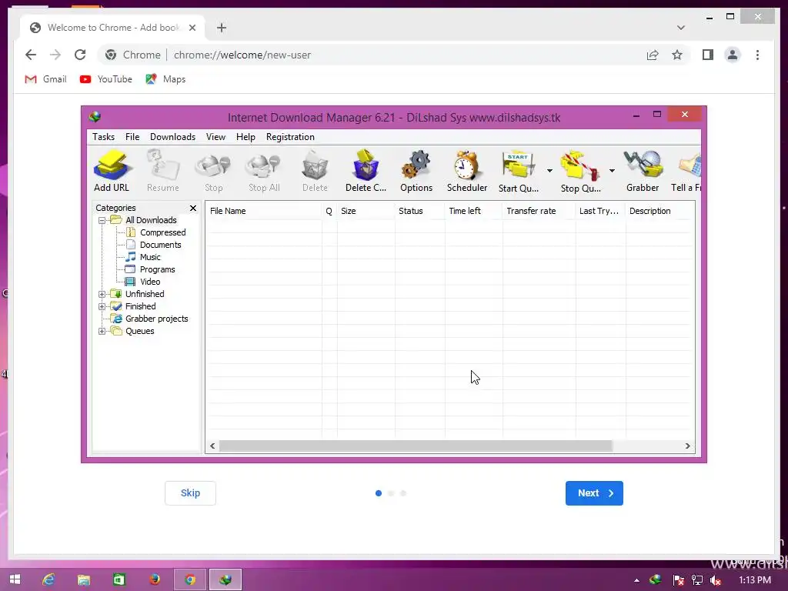Viewport: 788px width, 591px height.
Task: Select the Music category
Action: [x=150, y=257]
